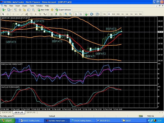Switch to the D1 timeframe

click(131, 14)
